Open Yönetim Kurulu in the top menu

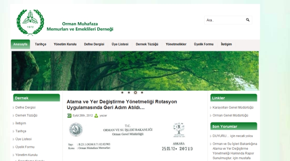click(x=65, y=44)
